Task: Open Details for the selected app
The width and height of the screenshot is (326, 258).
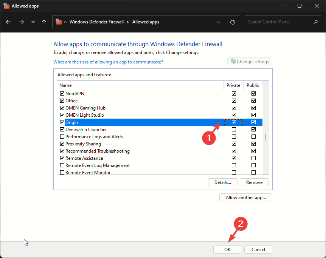Action: pyautogui.click(x=223, y=182)
